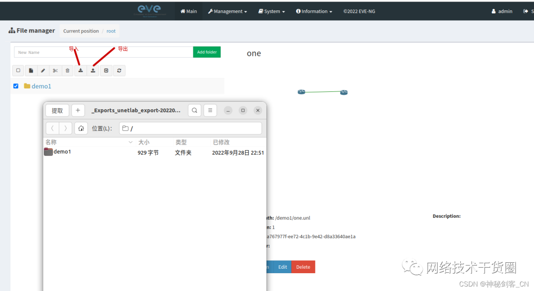Click the right router node in preview
This screenshot has width=534, height=291.
click(x=344, y=92)
